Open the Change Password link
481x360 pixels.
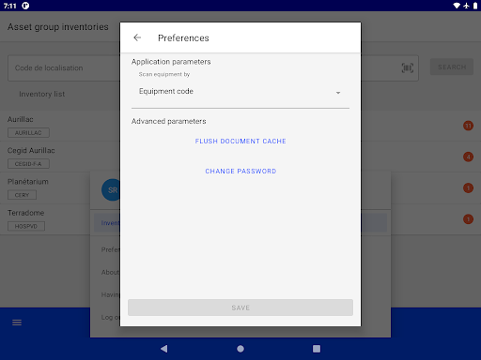tap(240, 172)
